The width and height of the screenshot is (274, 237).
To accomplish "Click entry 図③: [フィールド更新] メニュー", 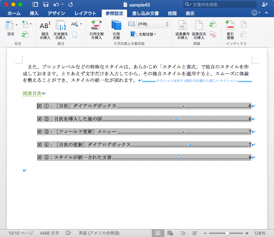I will click(x=144, y=132).
